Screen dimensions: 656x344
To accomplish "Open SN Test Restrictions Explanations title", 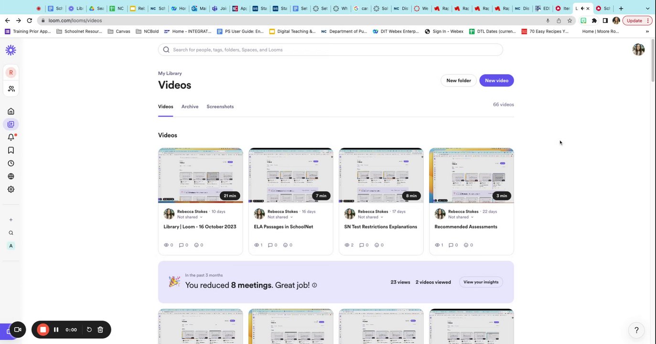I will (x=380, y=227).
